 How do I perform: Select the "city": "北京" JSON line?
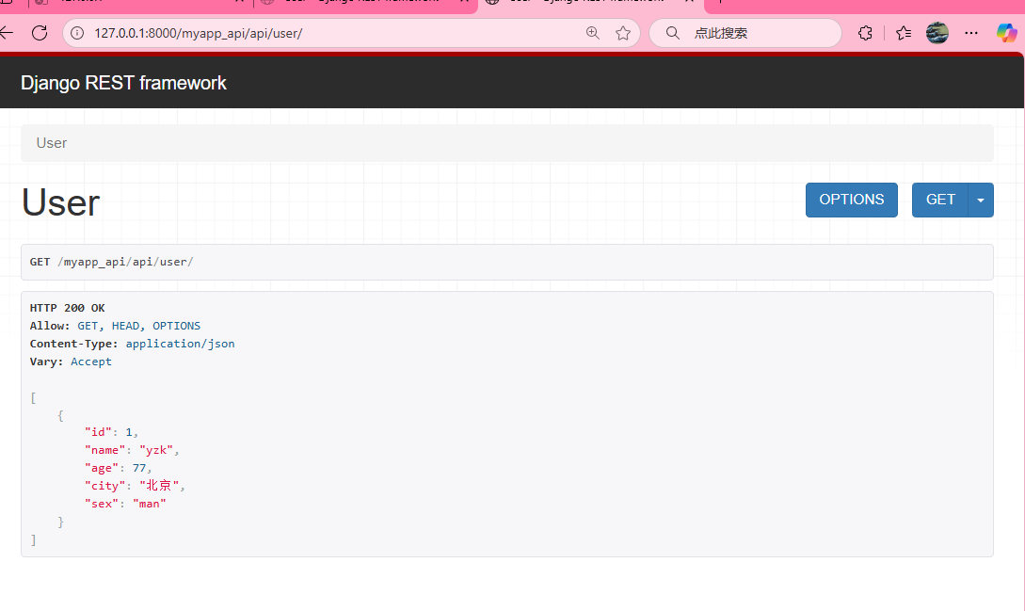point(135,486)
